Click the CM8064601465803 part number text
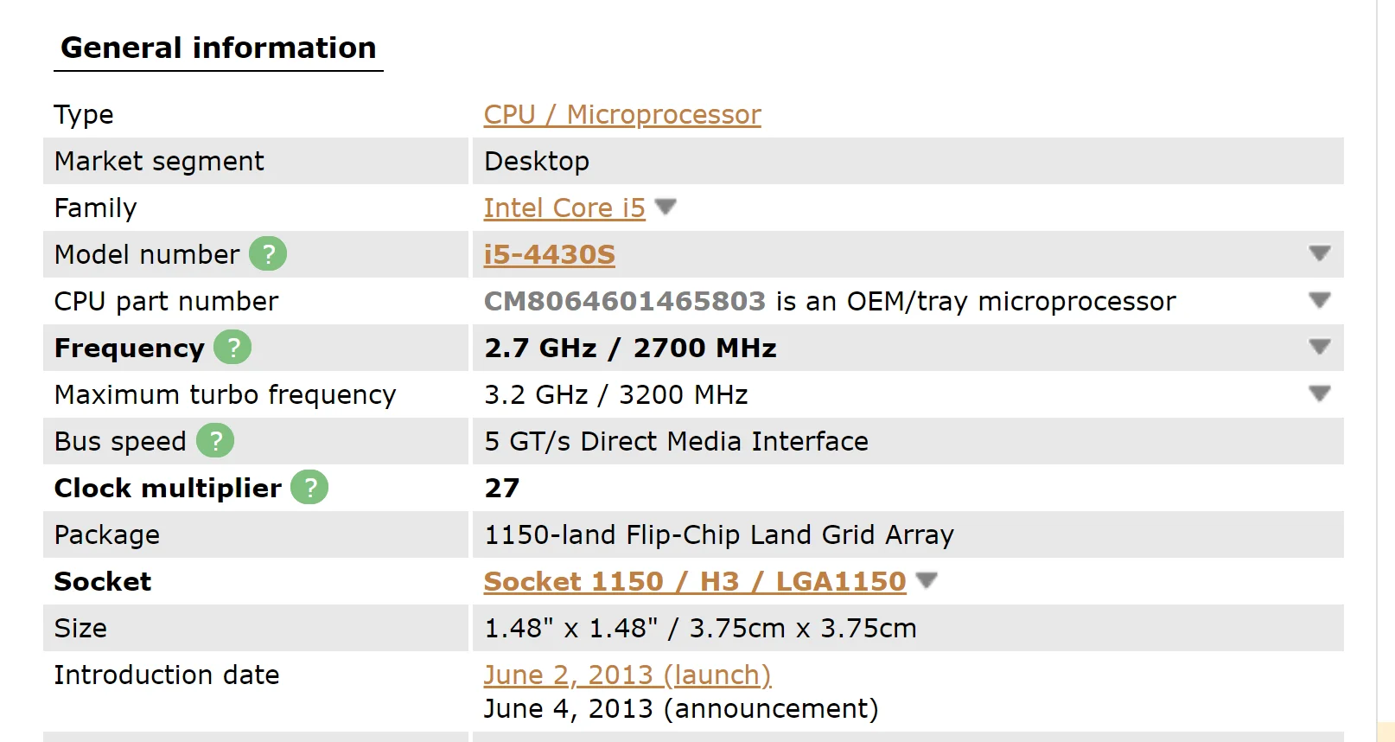This screenshot has height=742, width=1395. (x=625, y=301)
